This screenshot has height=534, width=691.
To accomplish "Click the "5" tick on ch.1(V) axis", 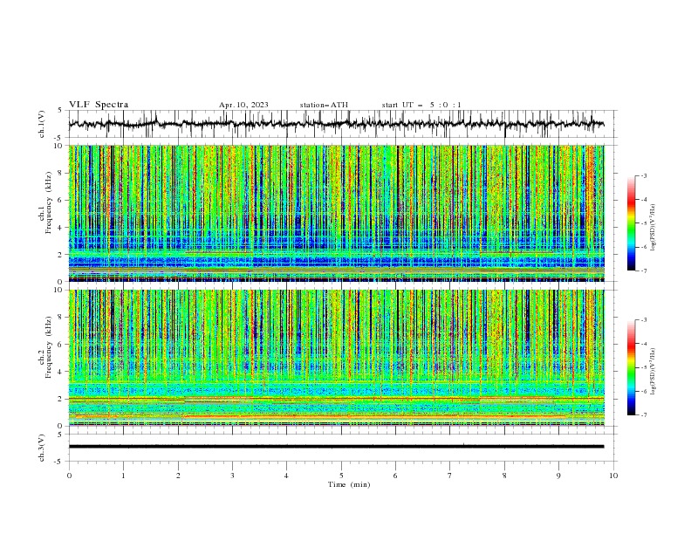I will [x=61, y=111].
